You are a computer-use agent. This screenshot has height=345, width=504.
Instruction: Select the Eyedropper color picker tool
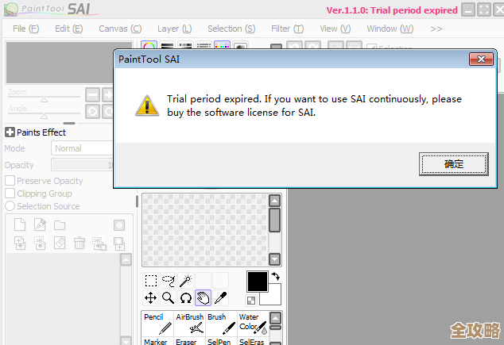[221, 298]
